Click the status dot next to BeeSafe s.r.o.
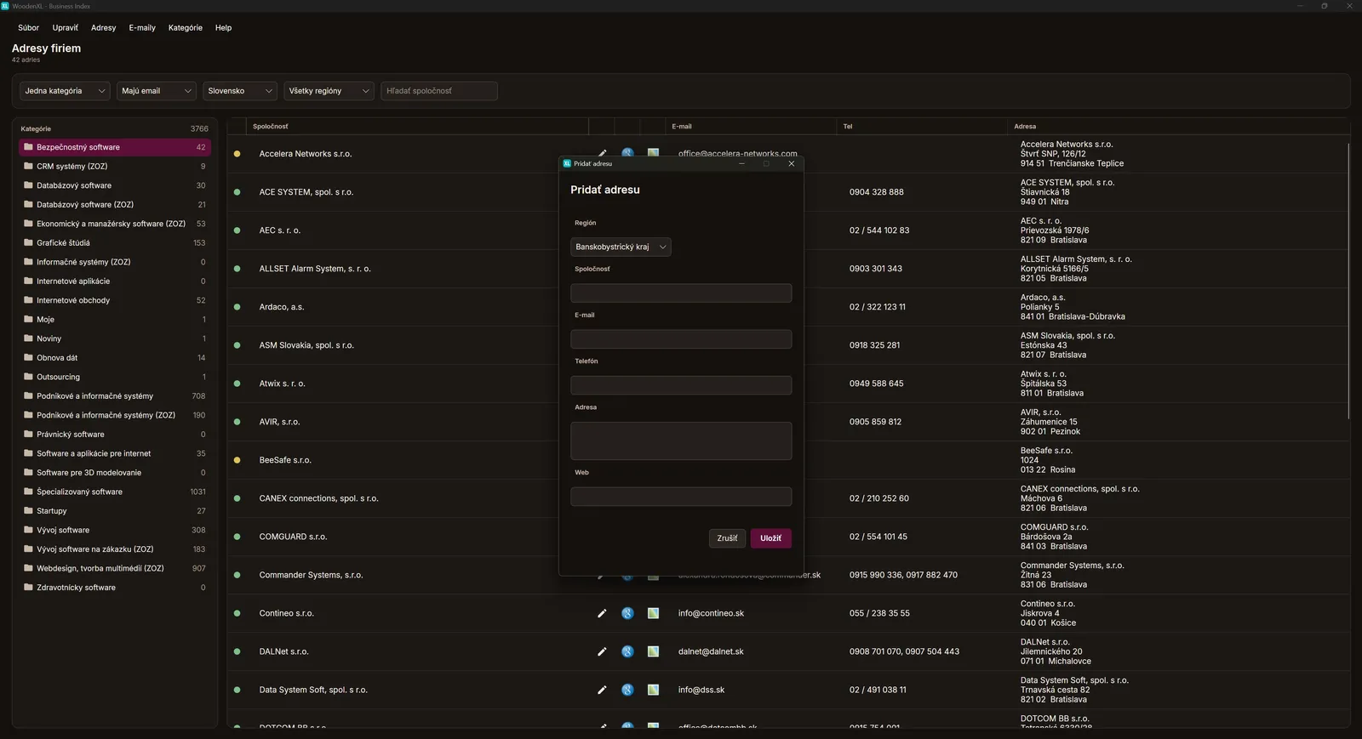Screen dimensions: 1362x739 (x=237, y=460)
